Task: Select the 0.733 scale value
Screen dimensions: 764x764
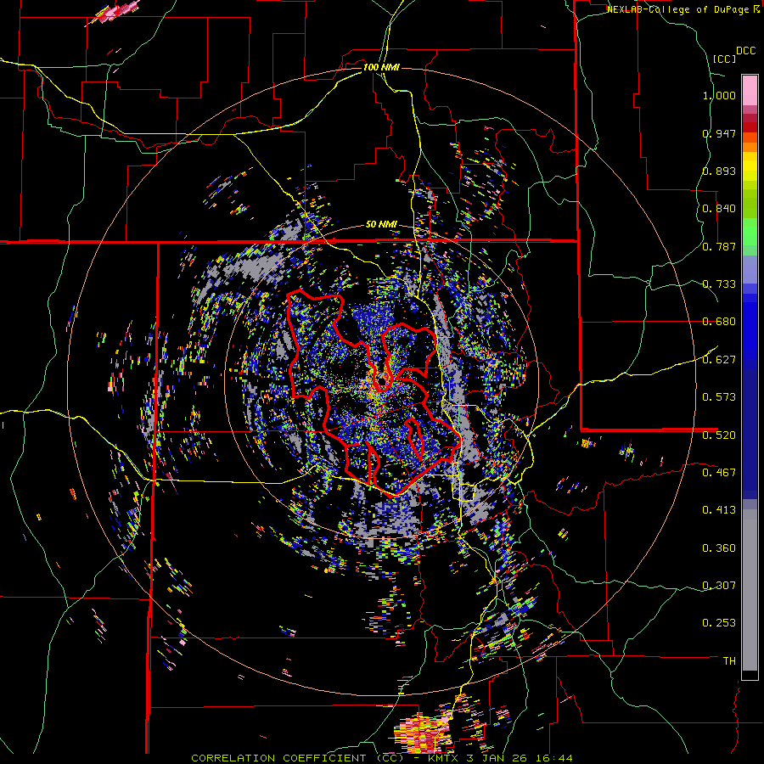Action: pyautogui.click(x=719, y=284)
